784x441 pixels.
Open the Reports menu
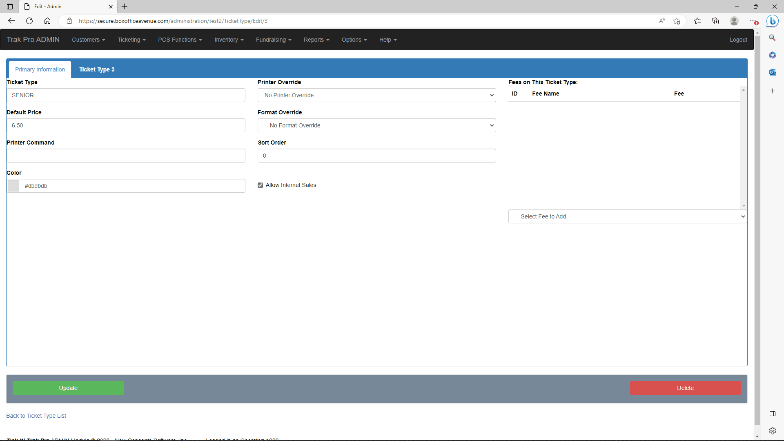[316, 40]
